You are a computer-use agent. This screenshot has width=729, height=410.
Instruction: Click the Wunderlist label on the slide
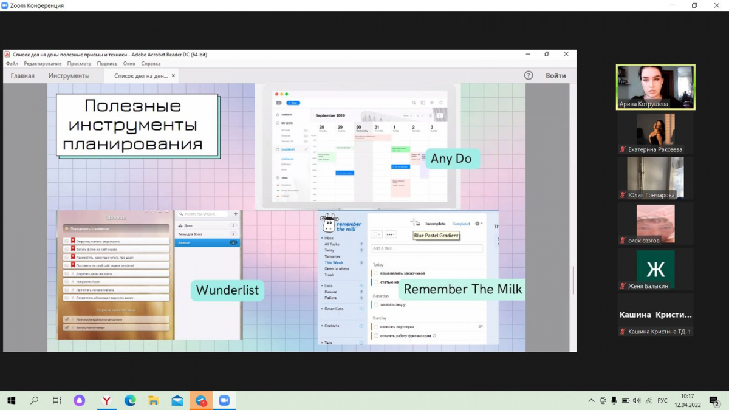coord(228,290)
